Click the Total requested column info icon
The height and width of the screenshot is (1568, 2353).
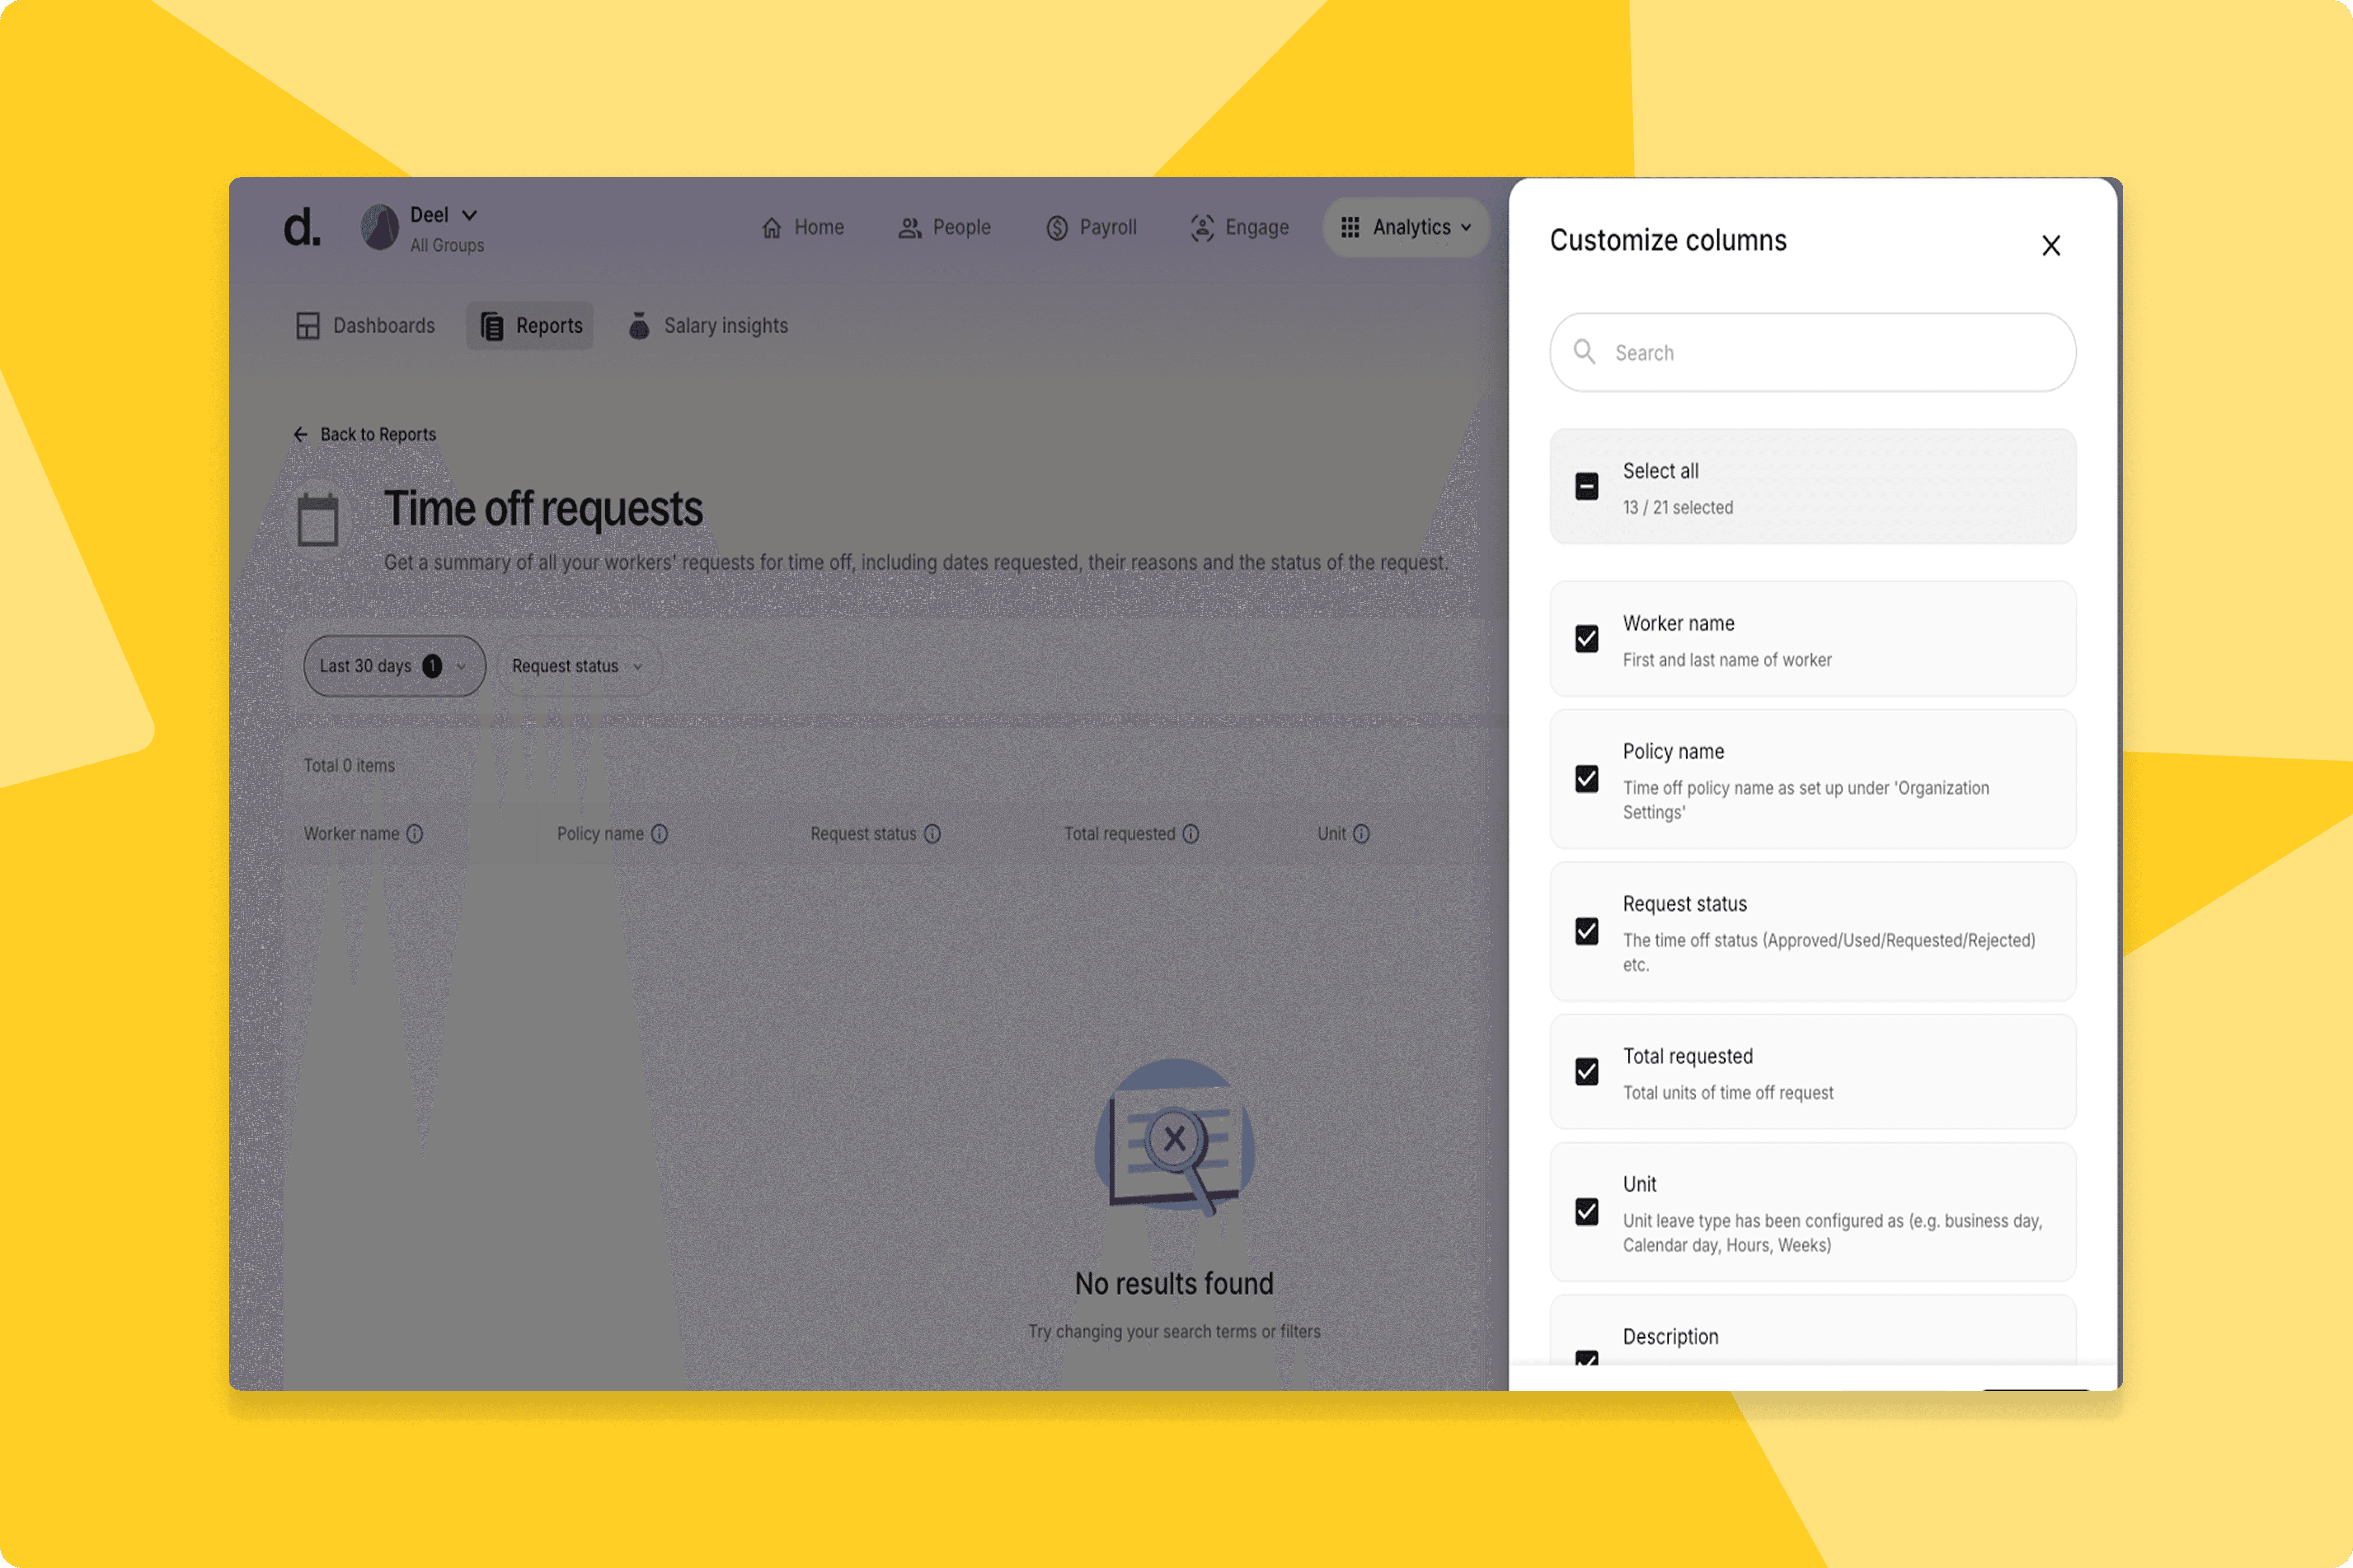click(x=1191, y=834)
